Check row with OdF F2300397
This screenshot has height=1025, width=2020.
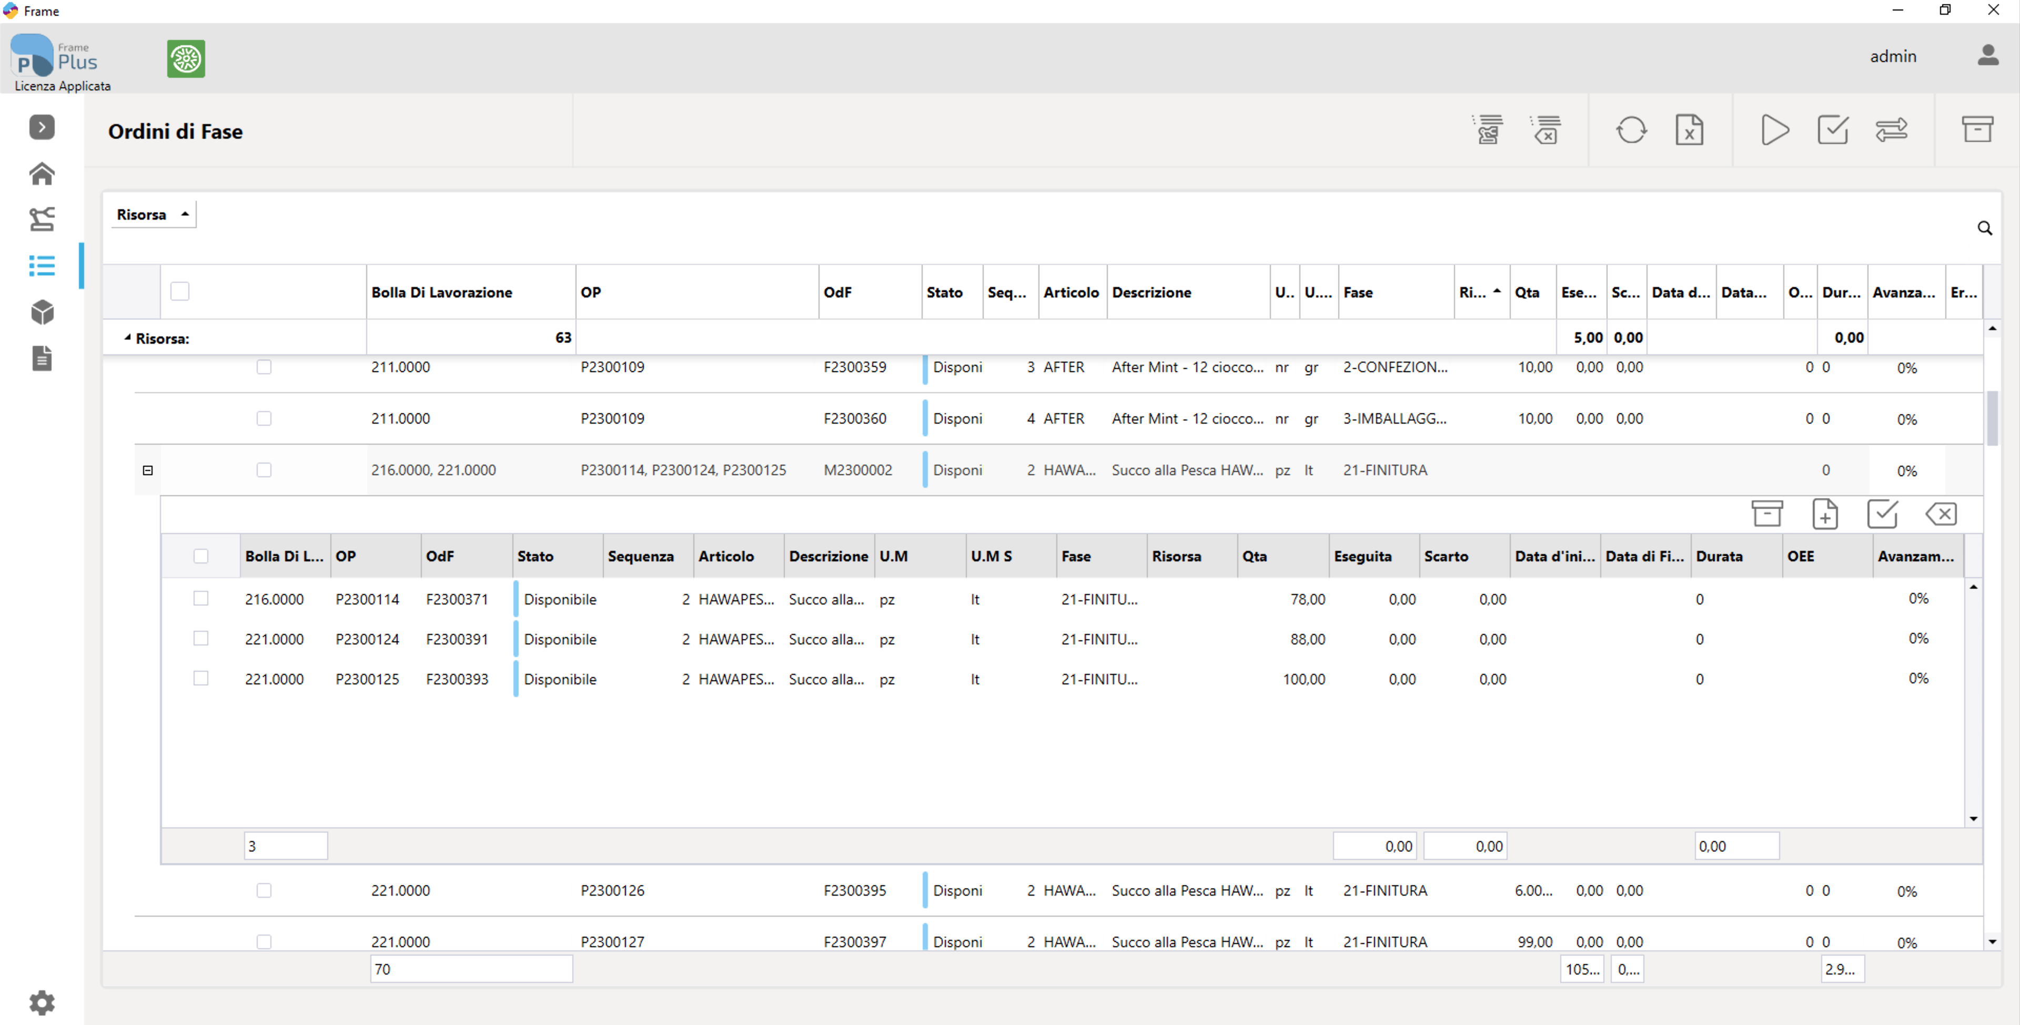pyautogui.click(x=264, y=941)
